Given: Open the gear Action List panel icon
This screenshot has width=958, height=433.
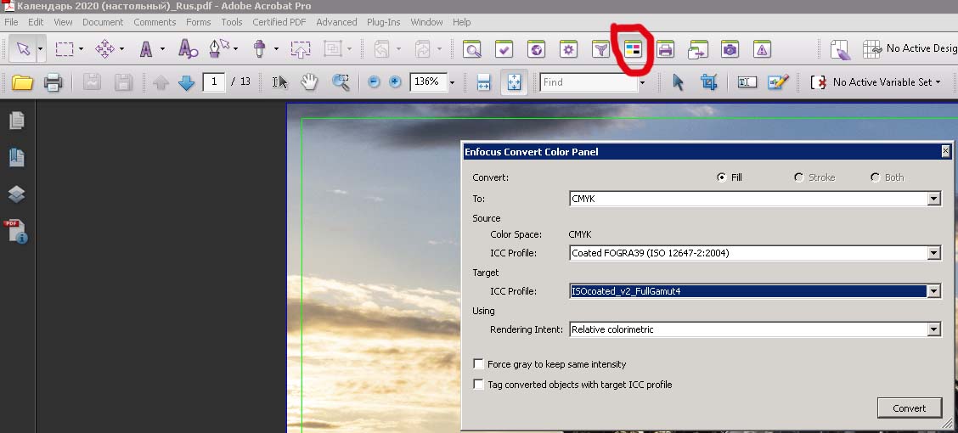Looking at the screenshot, I should (569, 49).
